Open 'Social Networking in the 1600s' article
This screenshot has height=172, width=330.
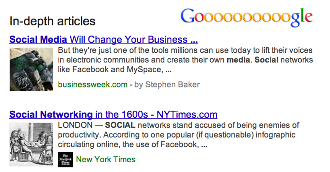point(113,115)
